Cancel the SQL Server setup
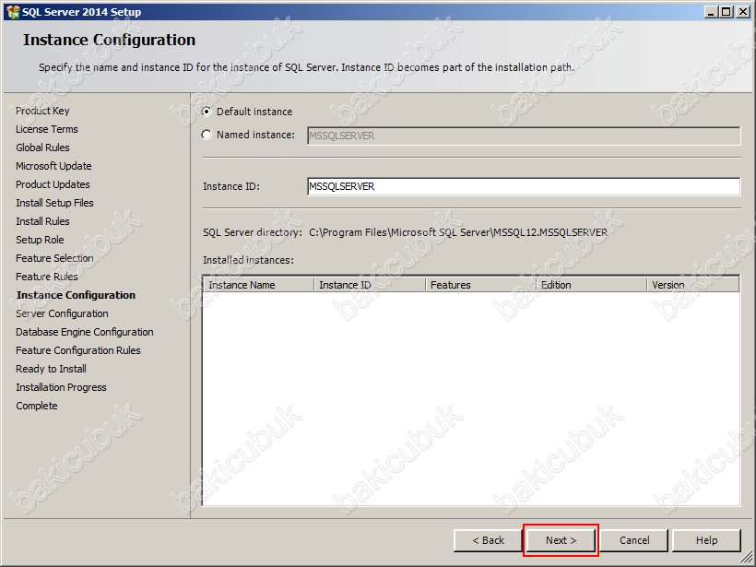Image resolution: width=756 pixels, height=567 pixels. tap(634, 540)
